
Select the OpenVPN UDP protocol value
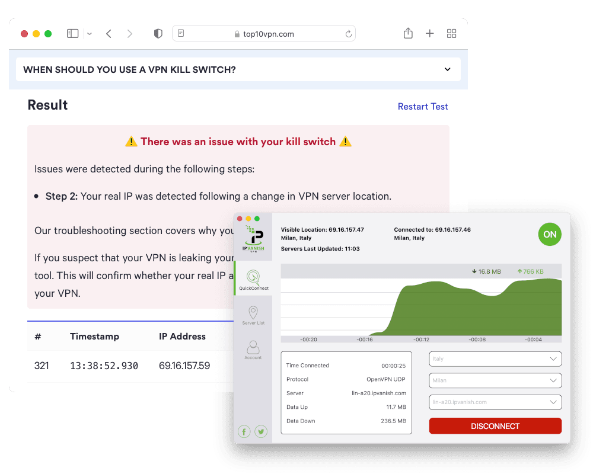point(386,379)
